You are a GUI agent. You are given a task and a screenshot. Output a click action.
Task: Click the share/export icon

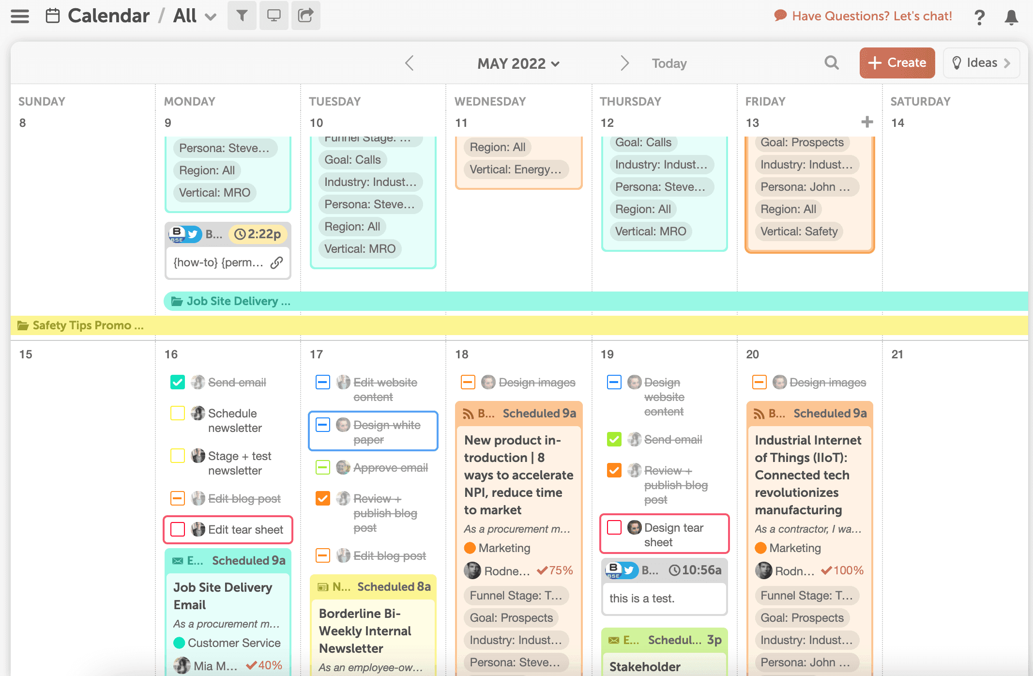click(304, 15)
